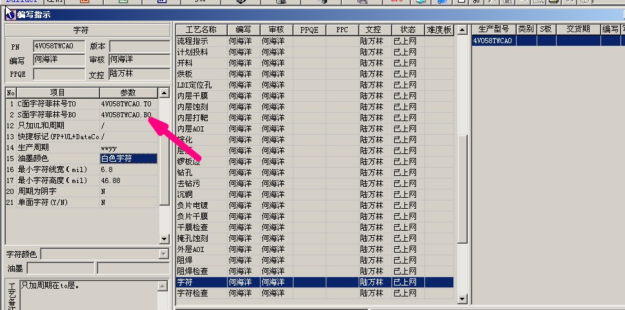625x310 pixels.
Task: Click the 工艺名称 column header
Action: (201, 30)
